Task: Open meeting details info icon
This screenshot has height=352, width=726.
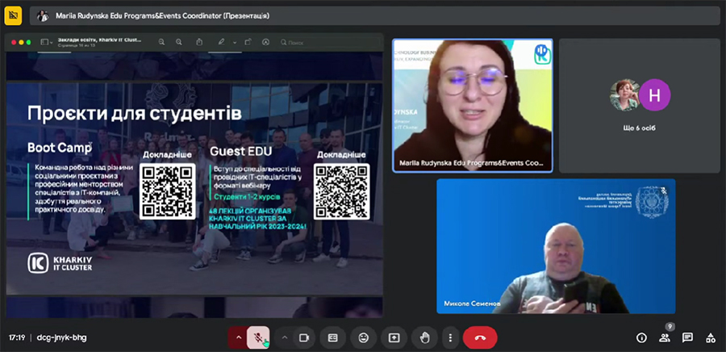Action: click(x=641, y=337)
